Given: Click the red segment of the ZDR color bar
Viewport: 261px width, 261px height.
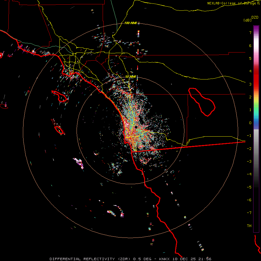Looking at the screenshot, I should pos(256,78).
